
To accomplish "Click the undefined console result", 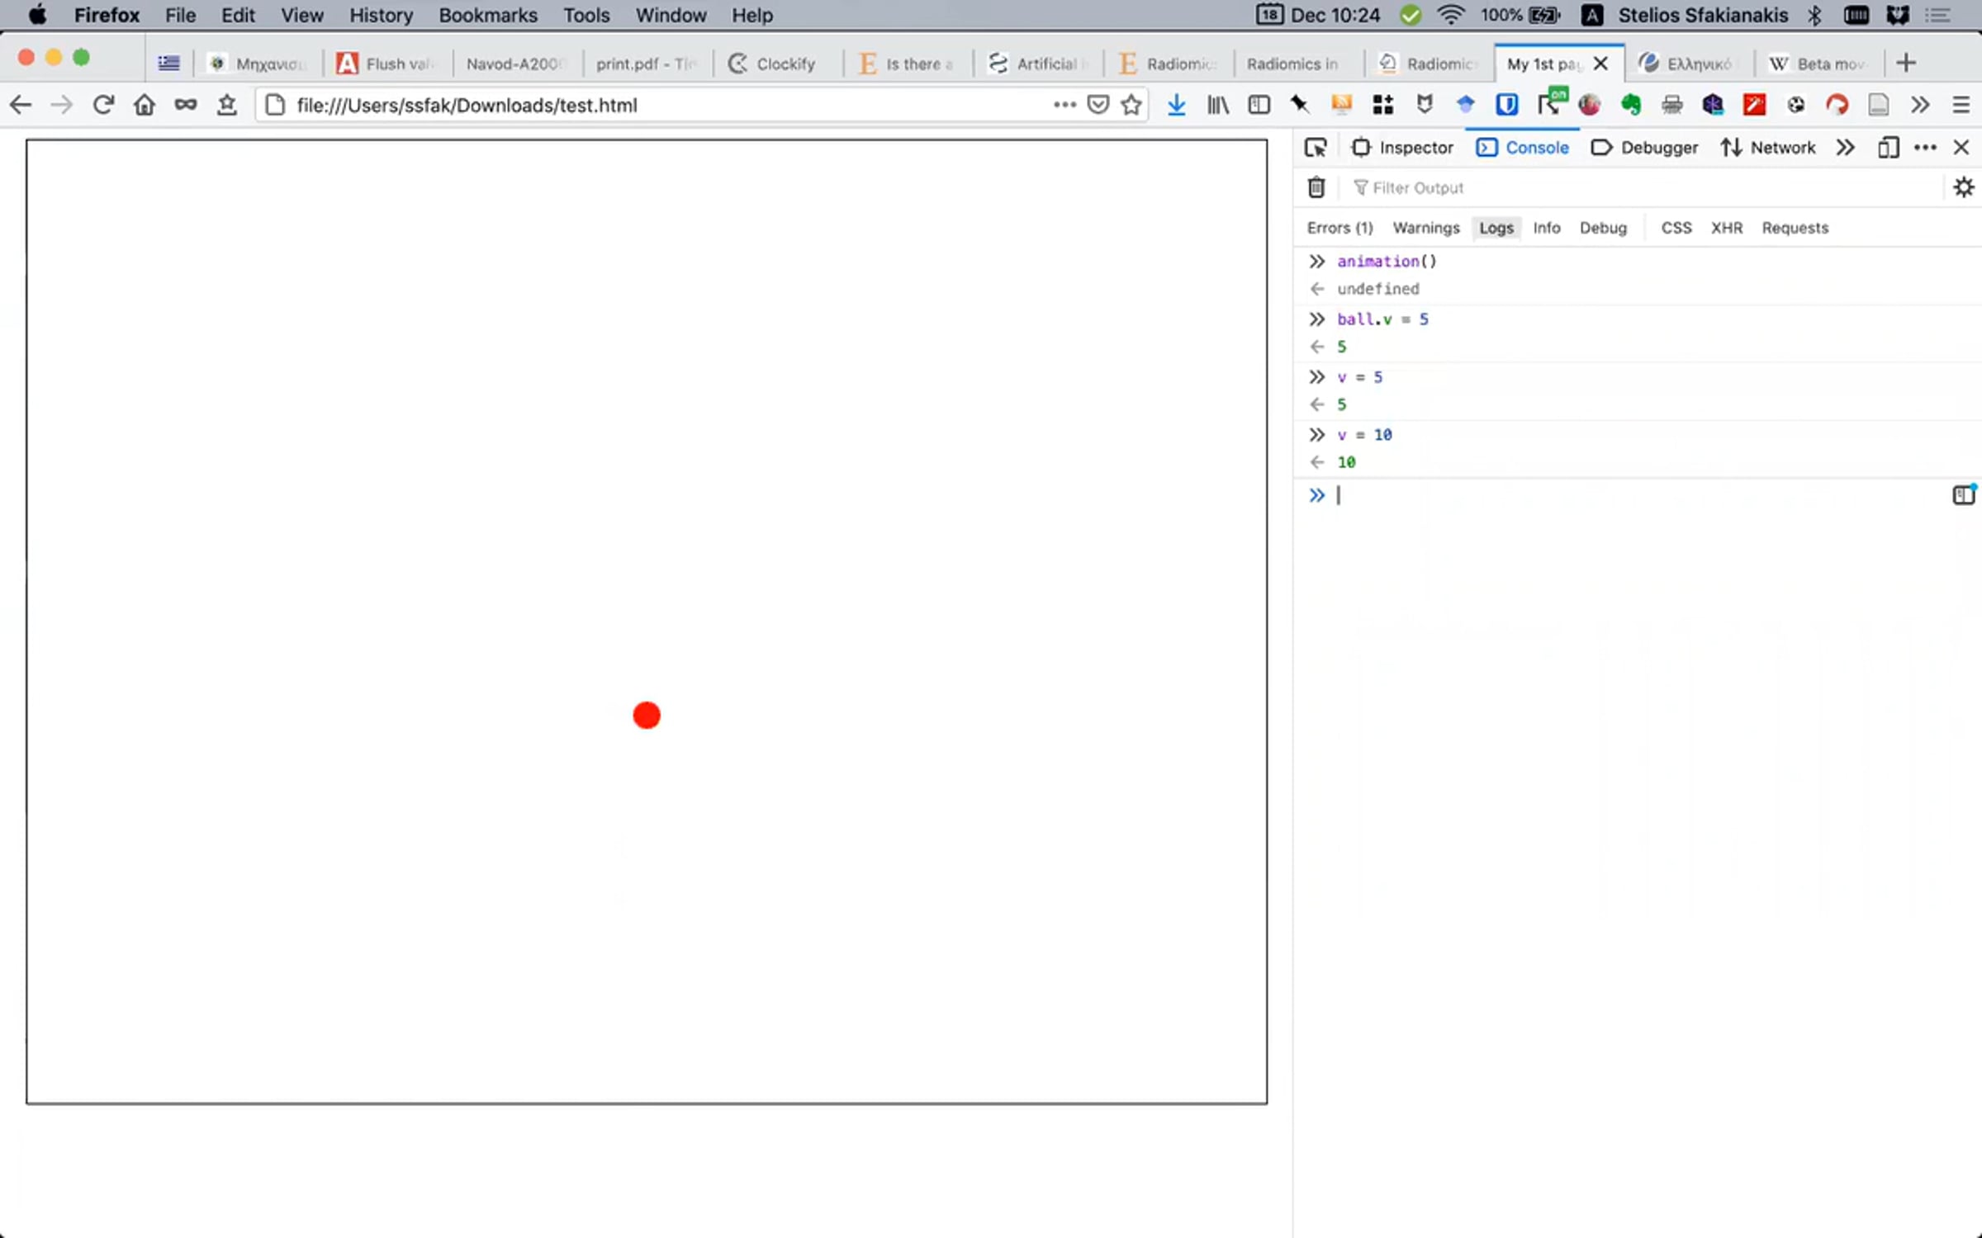I will tap(1377, 289).
